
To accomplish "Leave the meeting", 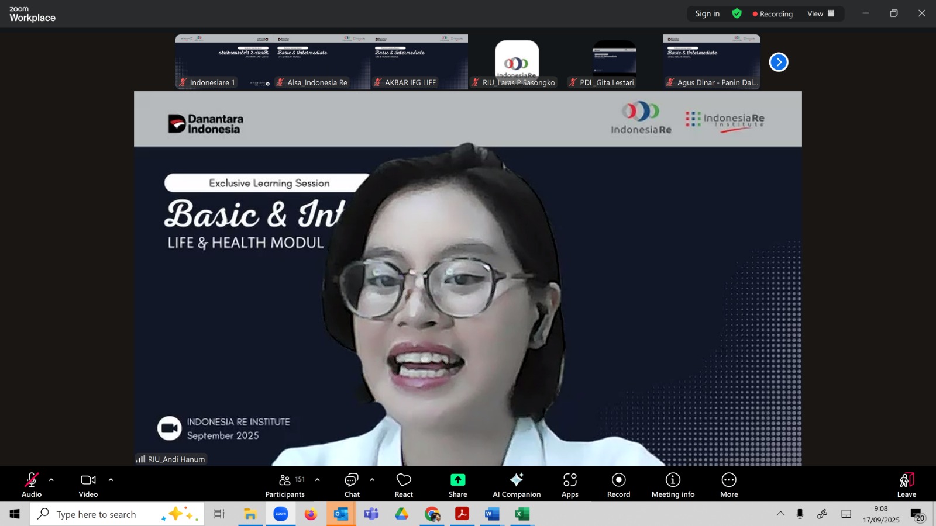I will pyautogui.click(x=906, y=485).
